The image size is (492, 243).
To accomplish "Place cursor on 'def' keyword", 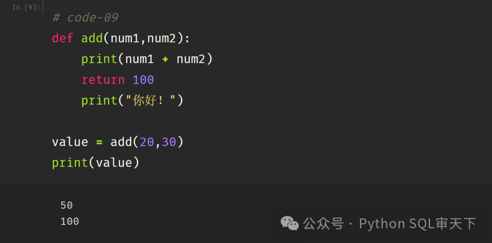I will pyautogui.click(x=63, y=39).
